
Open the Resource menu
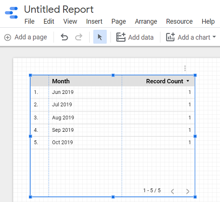(179, 22)
